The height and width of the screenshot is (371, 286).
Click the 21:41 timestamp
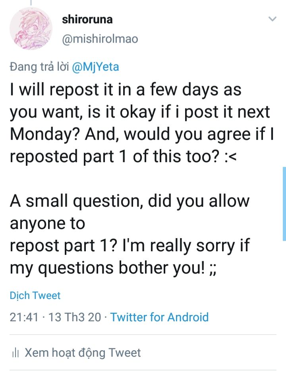tap(23, 317)
